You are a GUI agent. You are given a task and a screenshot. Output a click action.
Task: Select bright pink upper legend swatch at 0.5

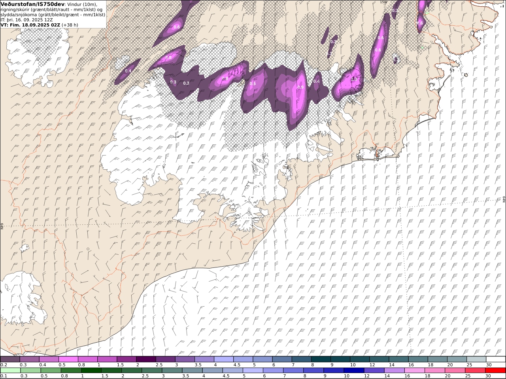(x=68, y=359)
